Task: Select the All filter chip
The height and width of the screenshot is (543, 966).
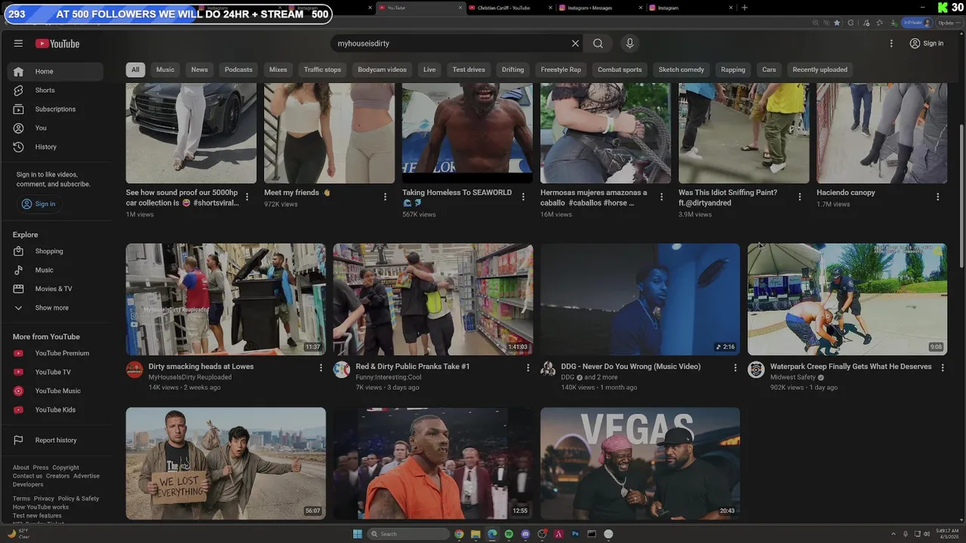Action: coord(135,69)
